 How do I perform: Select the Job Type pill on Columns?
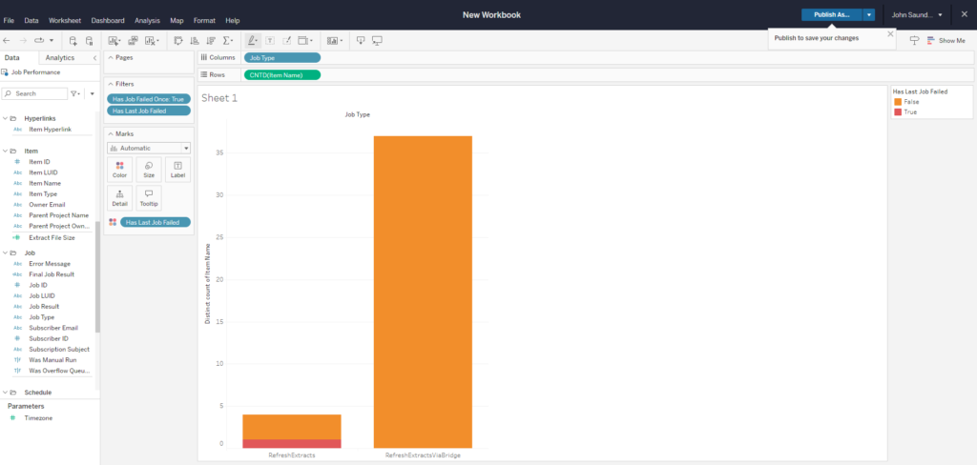(x=281, y=58)
